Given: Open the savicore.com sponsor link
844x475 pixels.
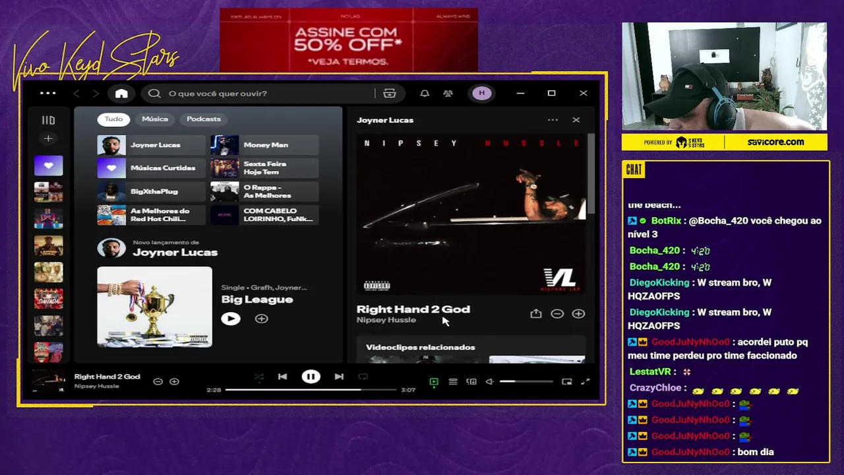Looking at the screenshot, I should (x=775, y=142).
